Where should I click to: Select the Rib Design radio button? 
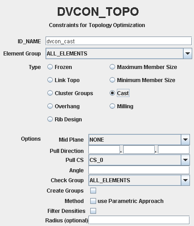50,119
